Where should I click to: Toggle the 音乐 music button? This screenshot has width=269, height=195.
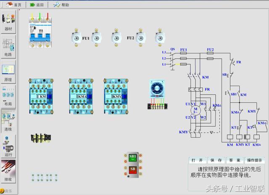[6, 191]
